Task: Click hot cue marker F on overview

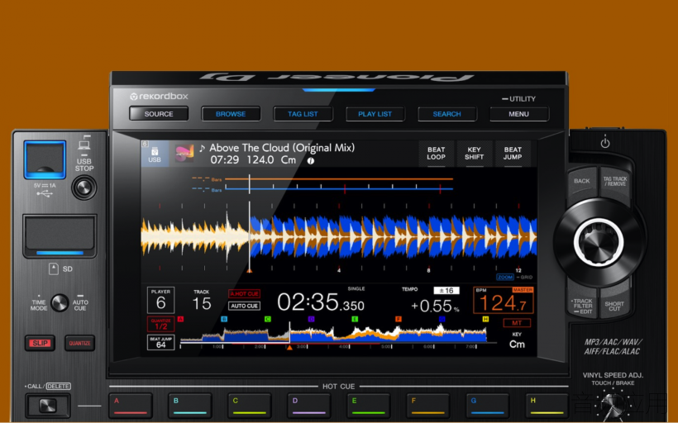Action: pyautogui.click(x=399, y=319)
